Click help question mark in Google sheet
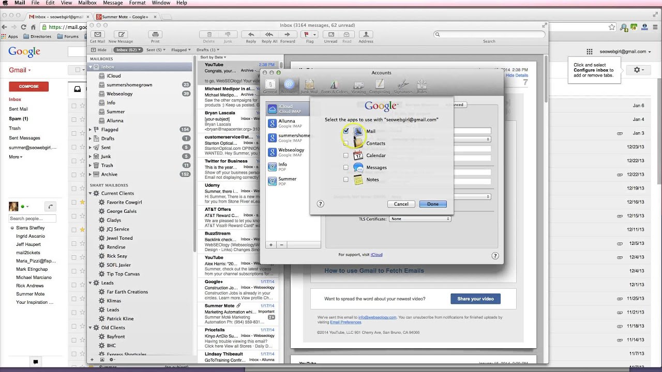The height and width of the screenshot is (372, 662). [x=320, y=204]
